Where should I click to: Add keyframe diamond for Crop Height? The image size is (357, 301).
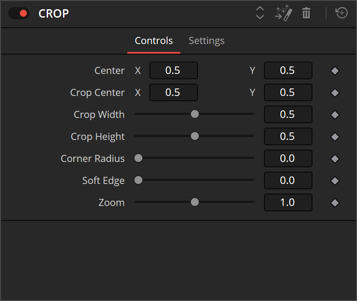(x=335, y=136)
